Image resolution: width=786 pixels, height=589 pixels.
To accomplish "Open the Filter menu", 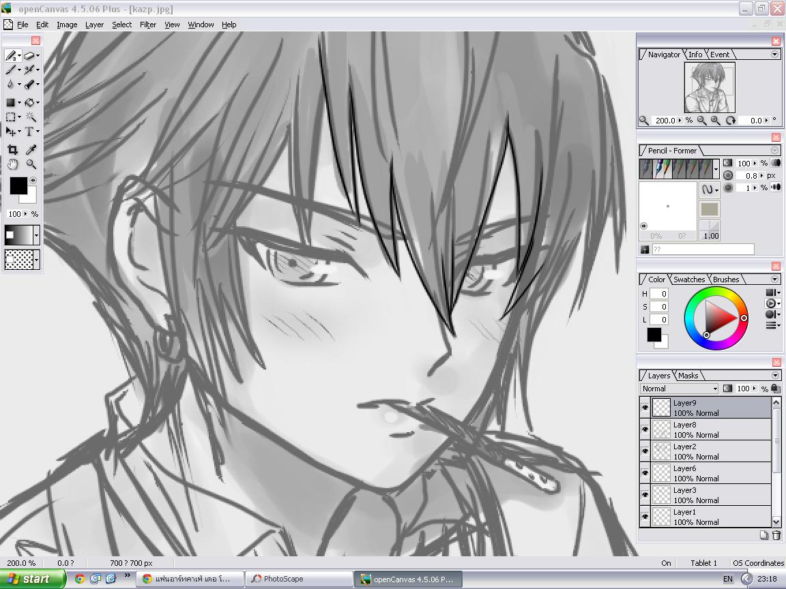I will (x=148, y=25).
